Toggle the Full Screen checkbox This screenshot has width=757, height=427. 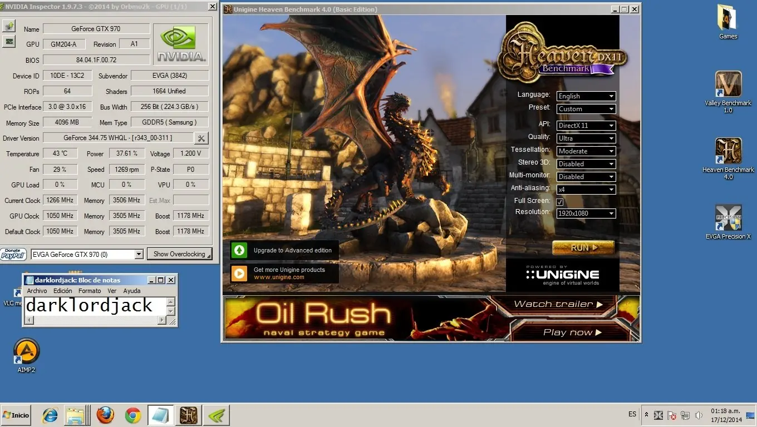point(560,201)
